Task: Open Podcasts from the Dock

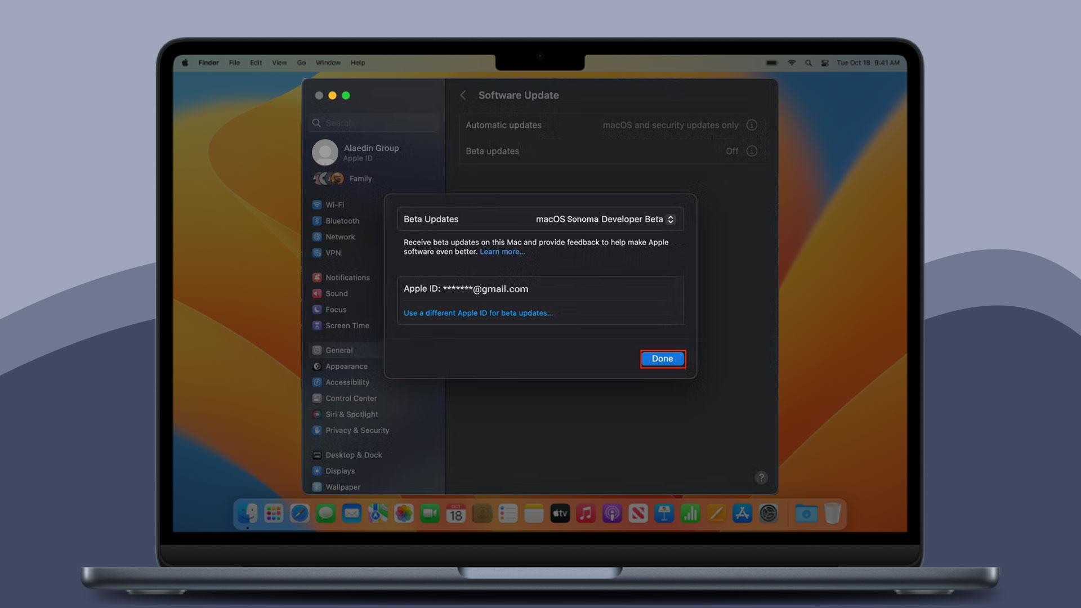Action: [x=612, y=513]
